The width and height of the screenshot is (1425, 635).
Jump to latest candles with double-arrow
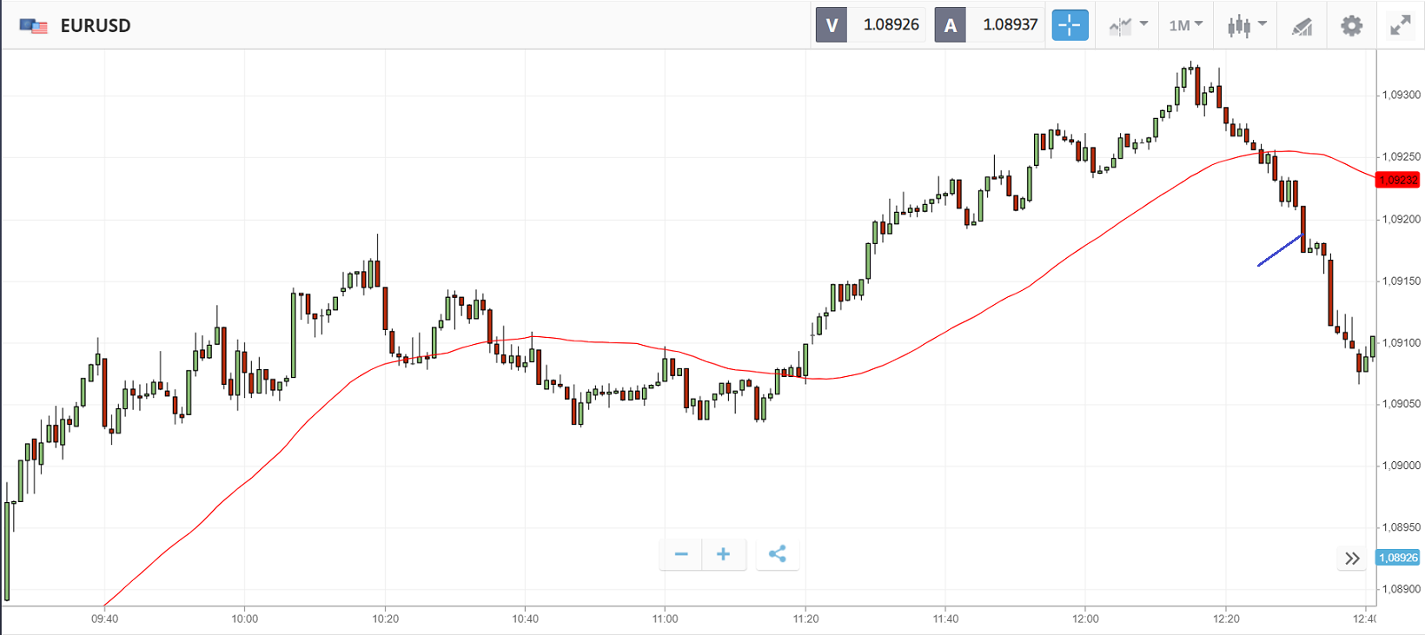[x=1352, y=559]
